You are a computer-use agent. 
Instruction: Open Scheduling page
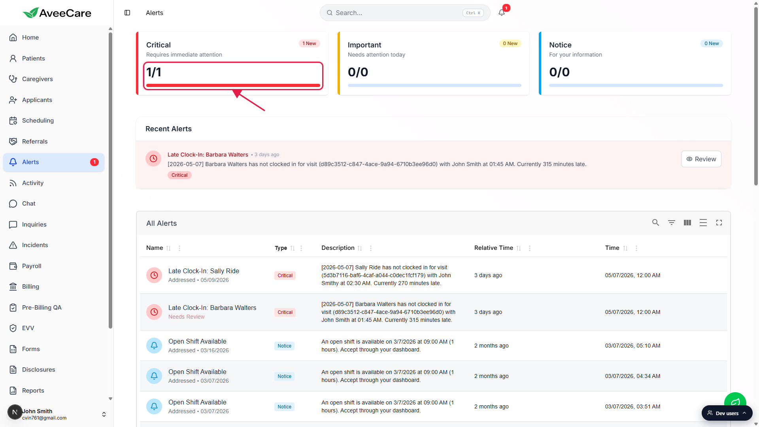pyautogui.click(x=54, y=121)
